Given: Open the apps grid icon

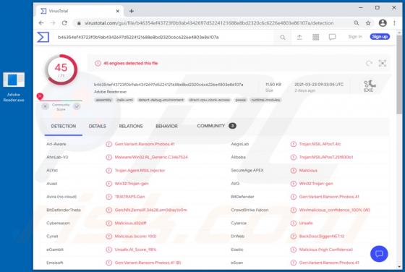Looking at the screenshot, I should coord(315,37).
